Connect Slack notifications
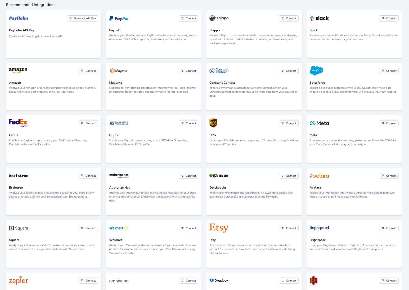Viewport: 409px width, 290px height. coord(389,18)
